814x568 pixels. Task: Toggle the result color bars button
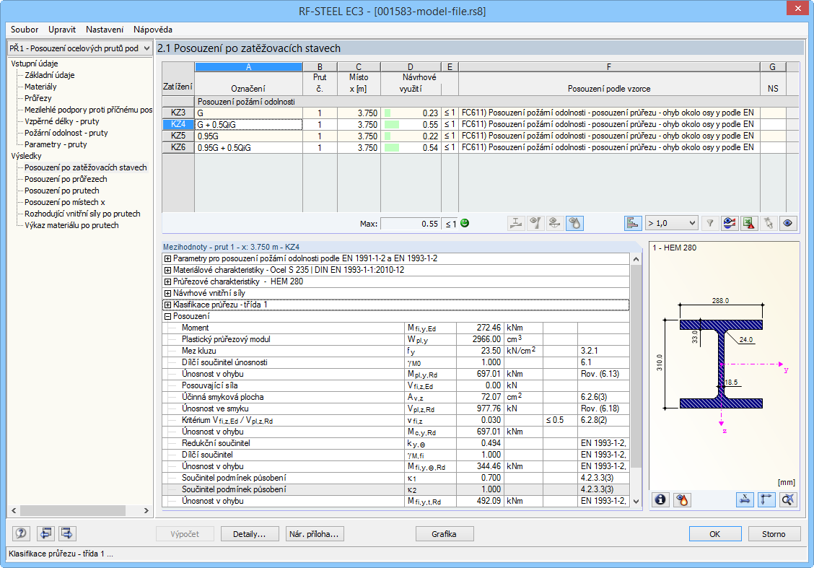click(633, 223)
